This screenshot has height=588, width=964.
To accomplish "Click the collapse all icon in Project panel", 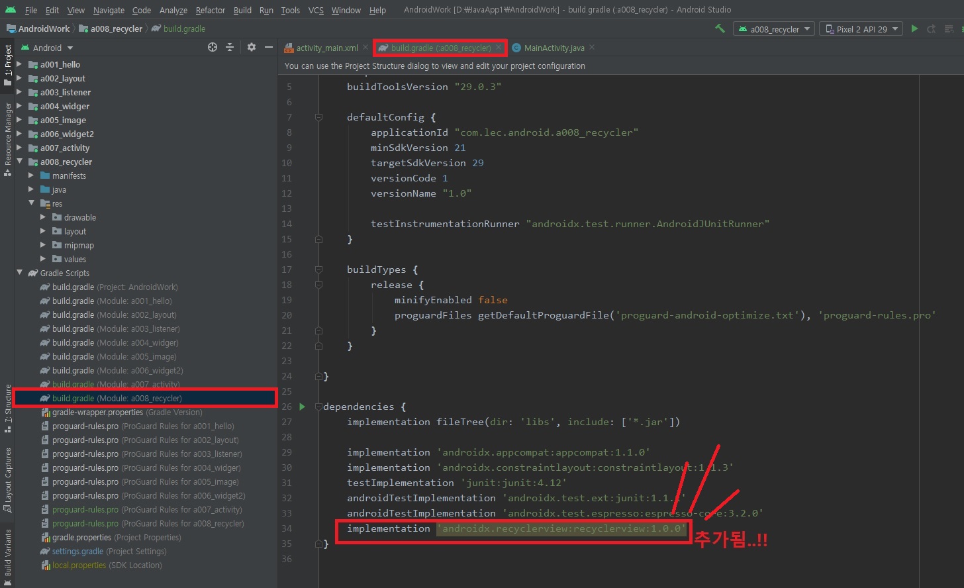I will tap(230, 47).
